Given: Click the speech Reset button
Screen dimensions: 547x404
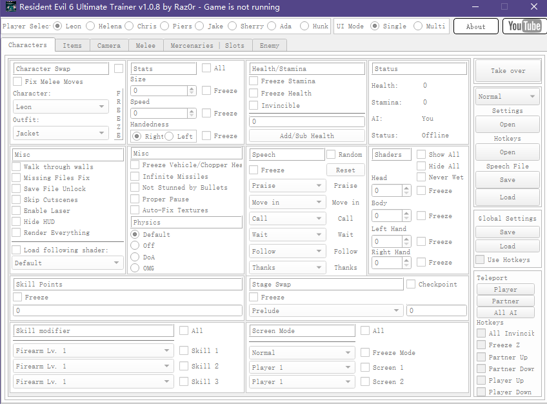Looking at the screenshot, I should pyautogui.click(x=345, y=170).
